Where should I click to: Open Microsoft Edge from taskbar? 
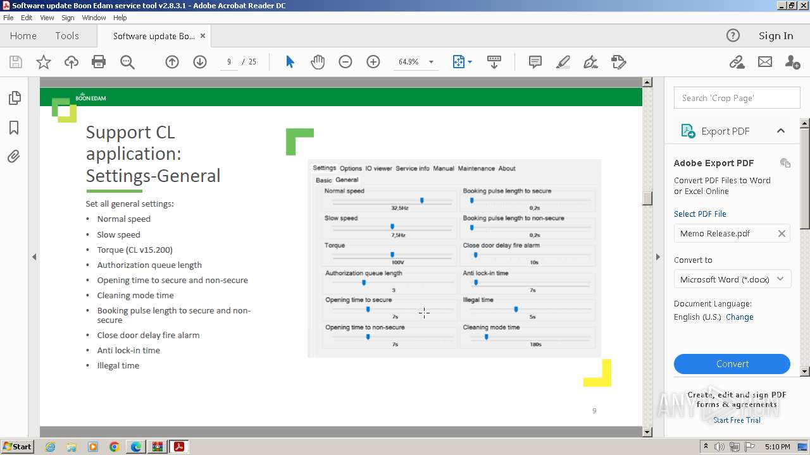(135, 447)
